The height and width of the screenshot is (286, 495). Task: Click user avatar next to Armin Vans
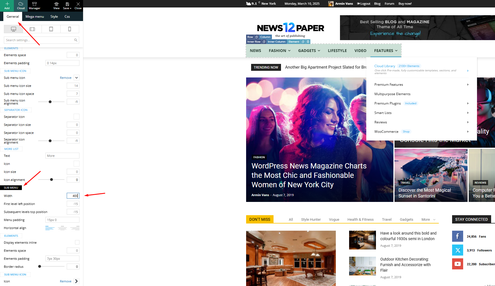pyautogui.click(x=331, y=4)
